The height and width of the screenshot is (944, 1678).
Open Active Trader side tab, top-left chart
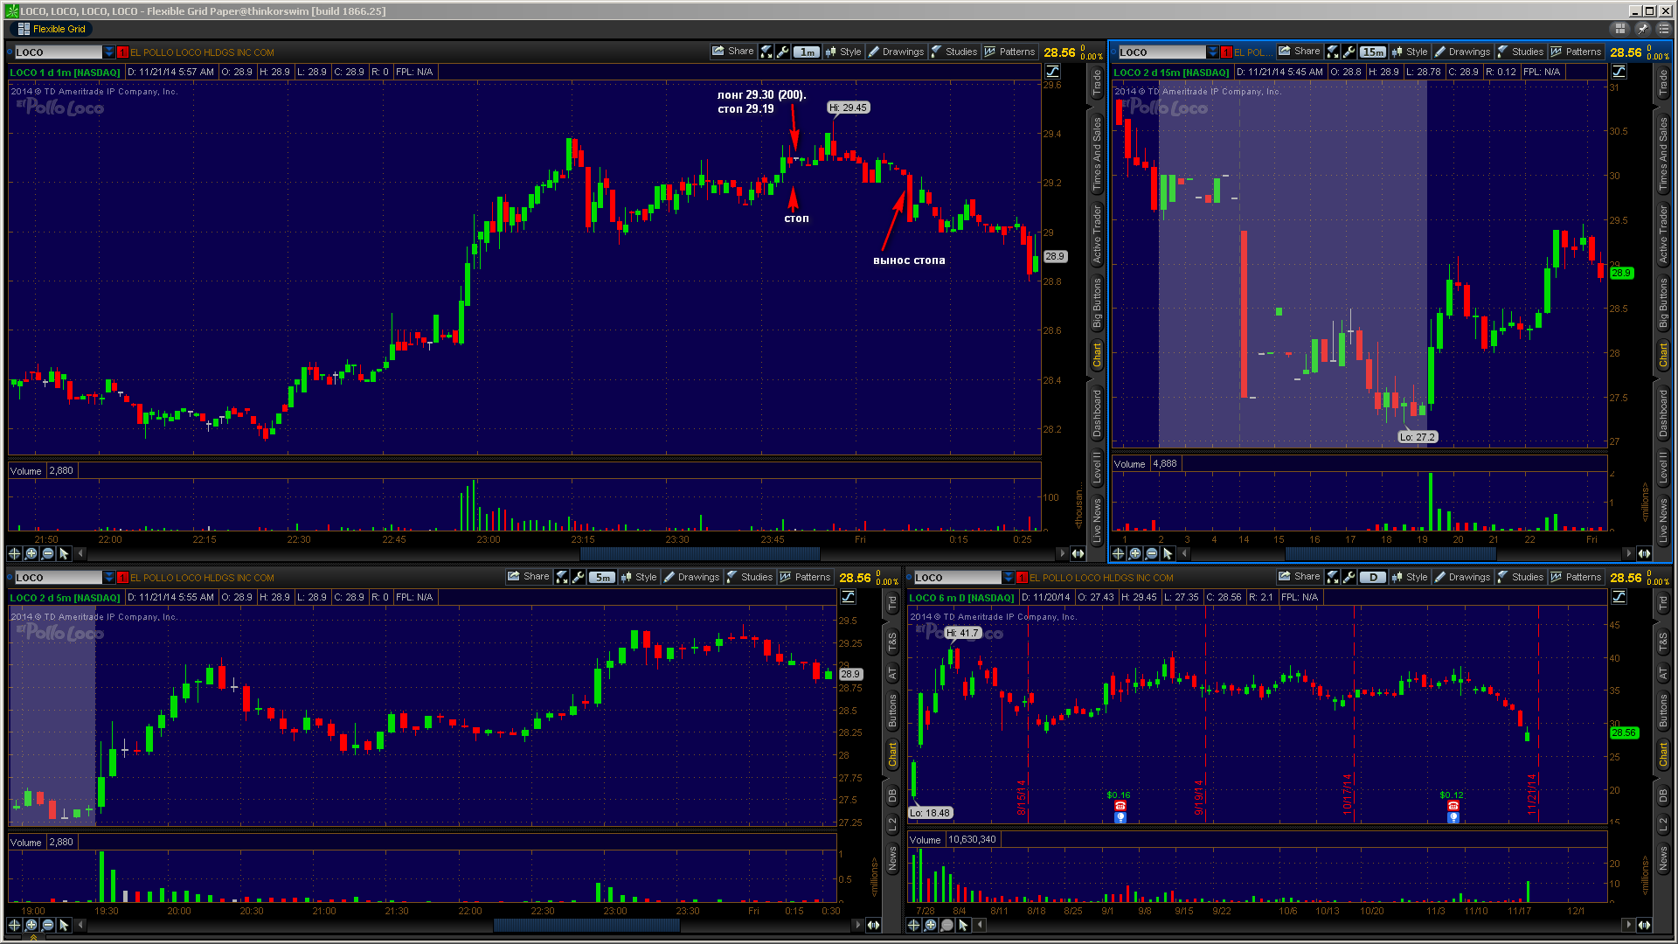coord(1097,234)
